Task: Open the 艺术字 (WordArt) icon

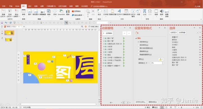Action: pos(119,11)
